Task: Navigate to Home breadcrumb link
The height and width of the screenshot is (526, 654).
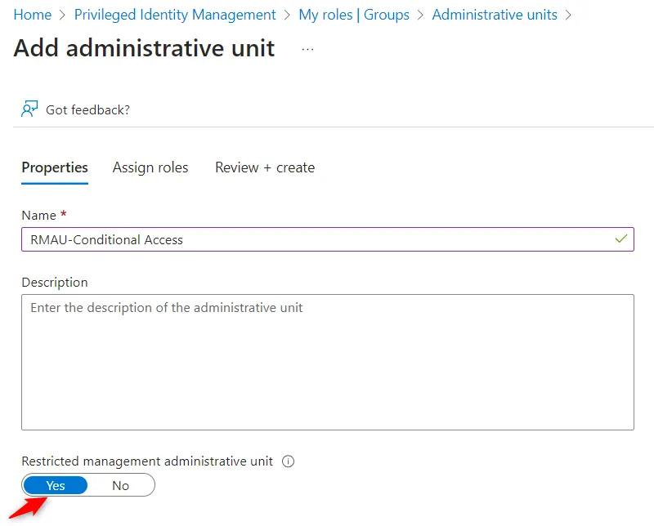Action: tap(33, 15)
